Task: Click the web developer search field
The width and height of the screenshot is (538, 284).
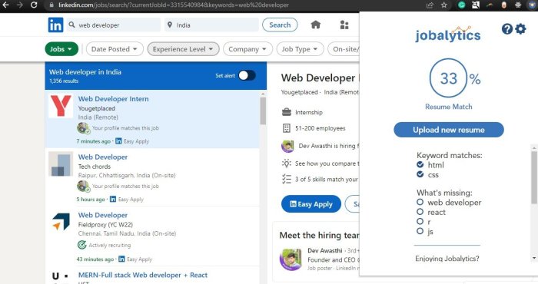Action: [114, 25]
